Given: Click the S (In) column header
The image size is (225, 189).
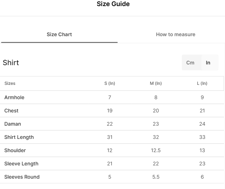Looking at the screenshot, I should [110, 83].
